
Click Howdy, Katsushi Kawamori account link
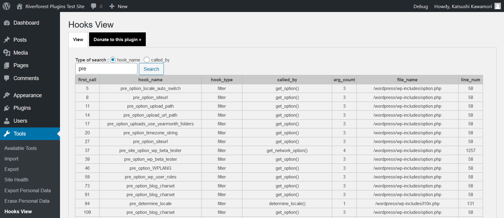tap(463, 6)
